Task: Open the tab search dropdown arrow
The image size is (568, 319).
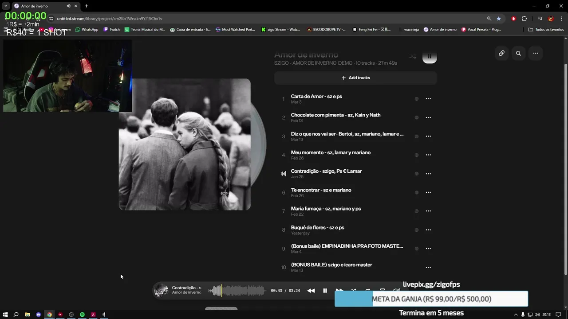Action: coord(6,6)
